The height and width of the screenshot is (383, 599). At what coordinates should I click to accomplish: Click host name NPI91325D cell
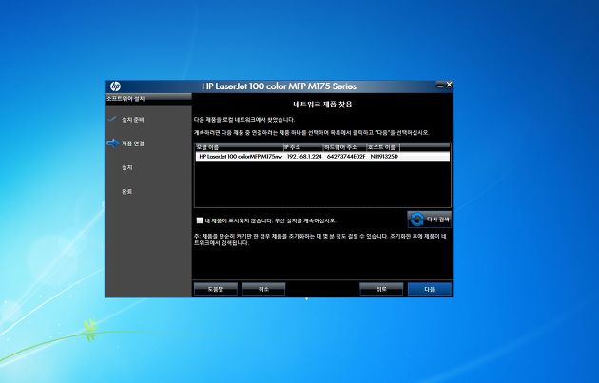[384, 157]
